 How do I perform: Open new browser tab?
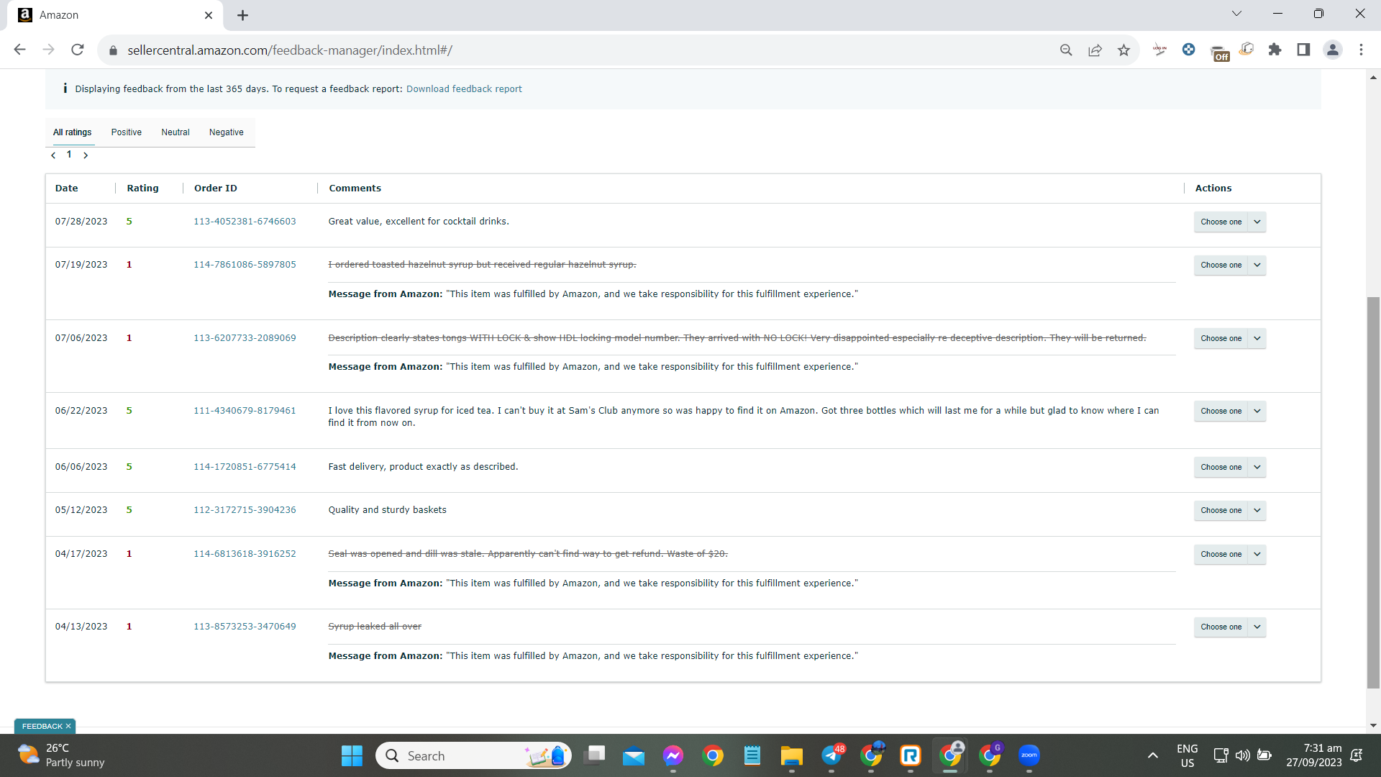click(242, 15)
